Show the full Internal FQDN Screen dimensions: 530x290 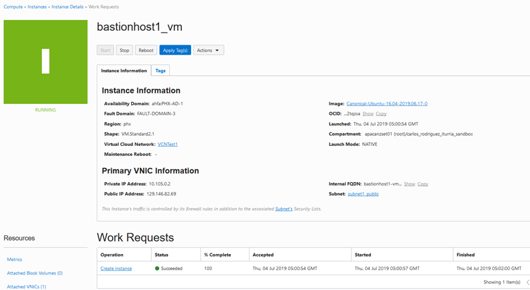click(x=409, y=184)
